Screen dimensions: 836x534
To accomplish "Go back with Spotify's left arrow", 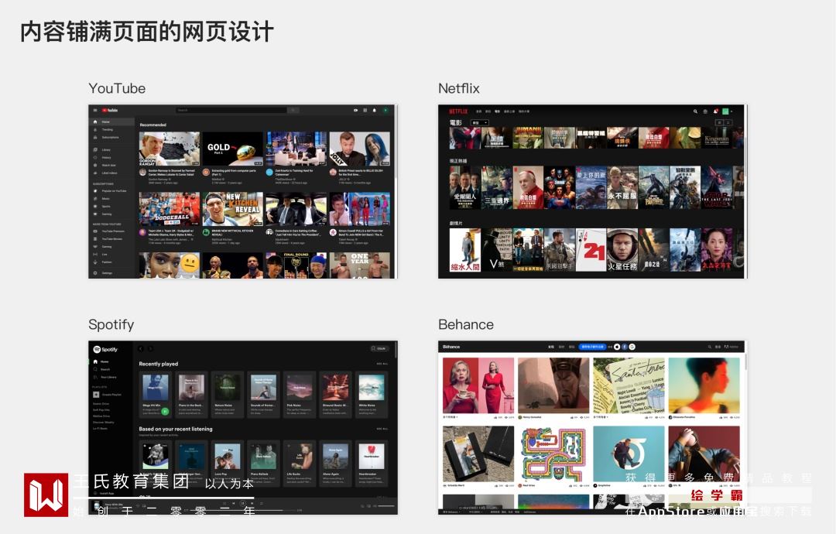I will click(141, 348).
